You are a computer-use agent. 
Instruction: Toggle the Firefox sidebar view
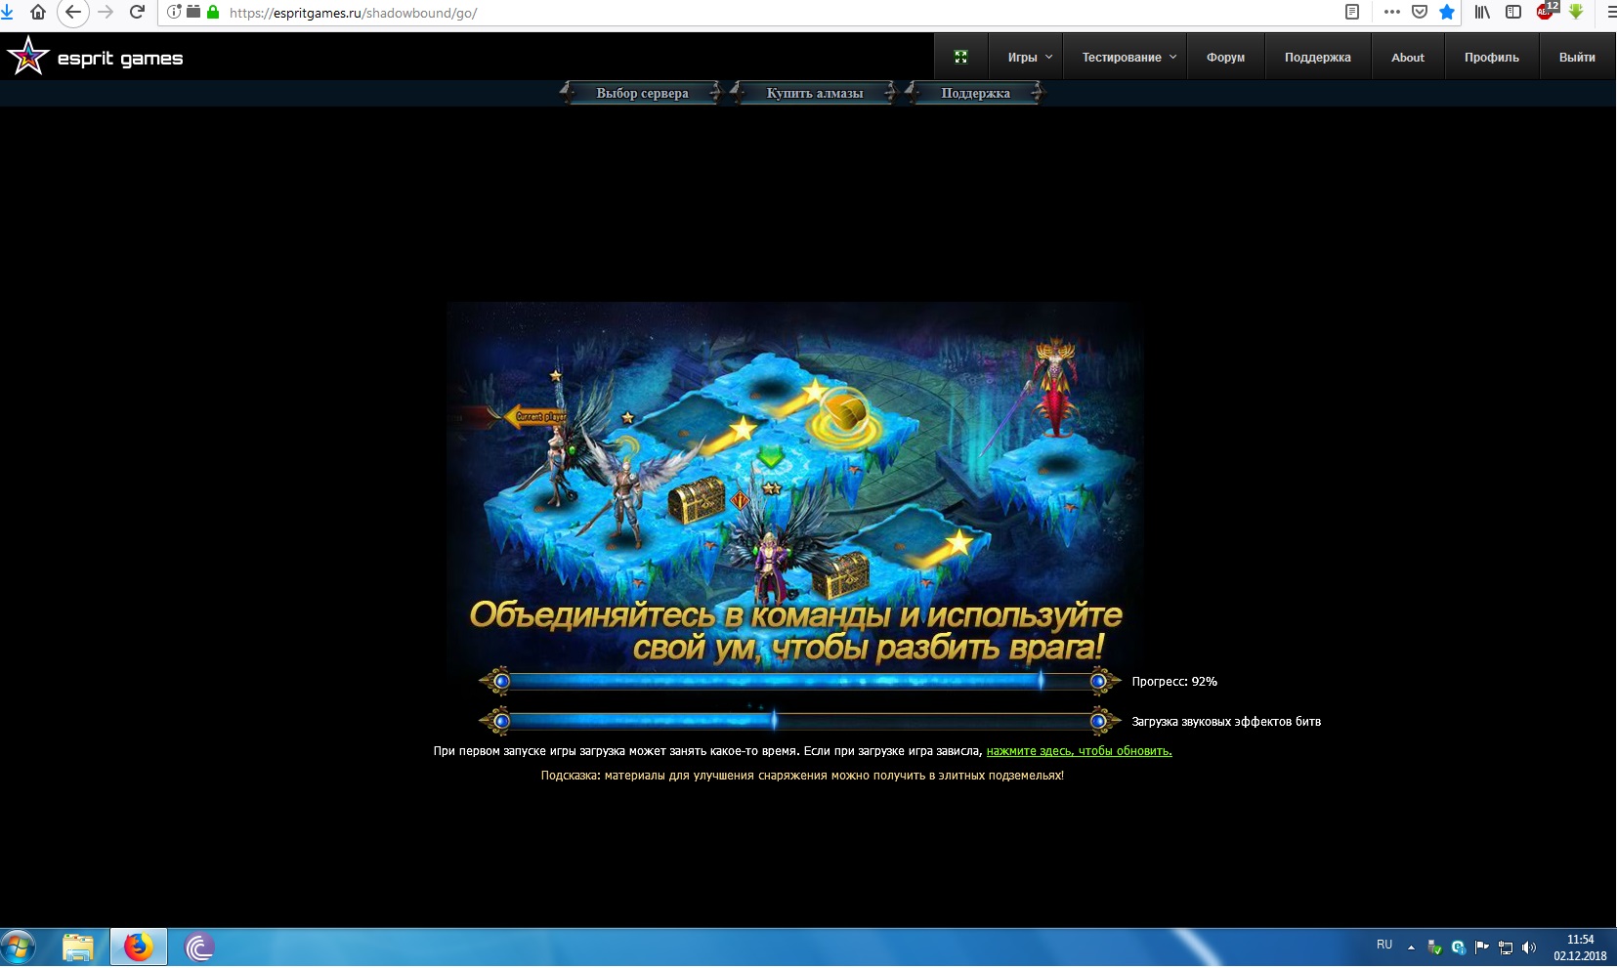[1513, 13]
